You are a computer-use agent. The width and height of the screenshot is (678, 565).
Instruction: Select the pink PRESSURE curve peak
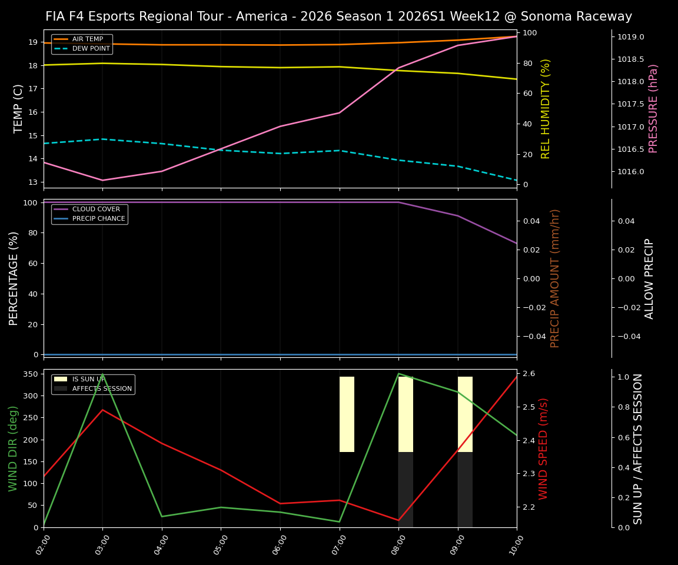click(517, 35)
